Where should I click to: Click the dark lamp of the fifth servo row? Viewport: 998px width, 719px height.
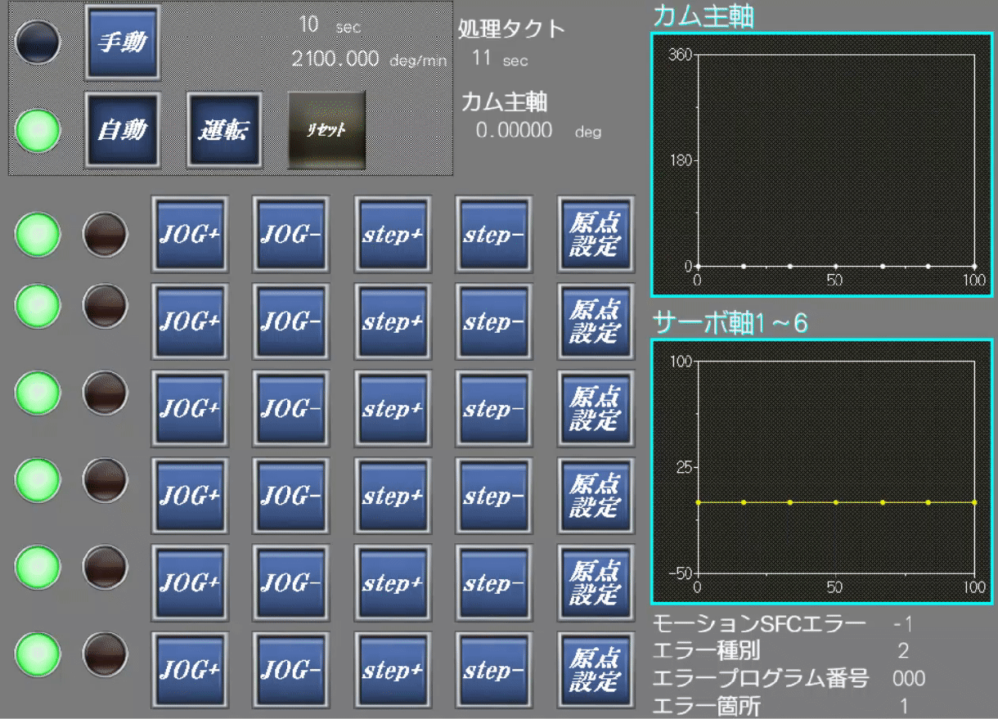pyautogui.click(x=106, y=566)
